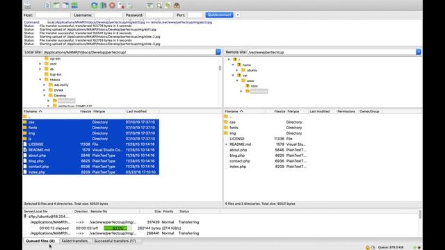445x250 pixels.
Task: Switch to the Failed transfers tab
Action: 74,241
